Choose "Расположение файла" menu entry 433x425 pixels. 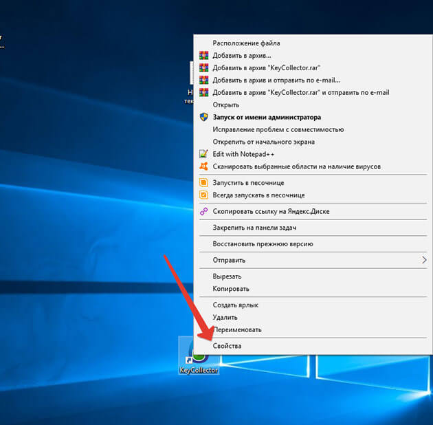click(x=246, y=43)
